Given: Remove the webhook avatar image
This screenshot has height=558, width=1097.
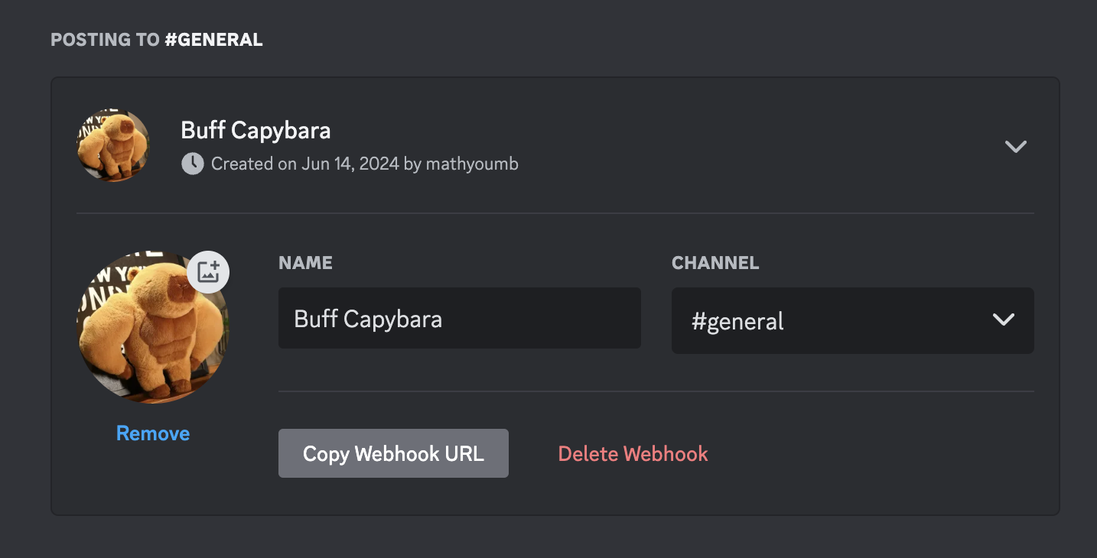Looking at the screenshot, I should 153,433.
